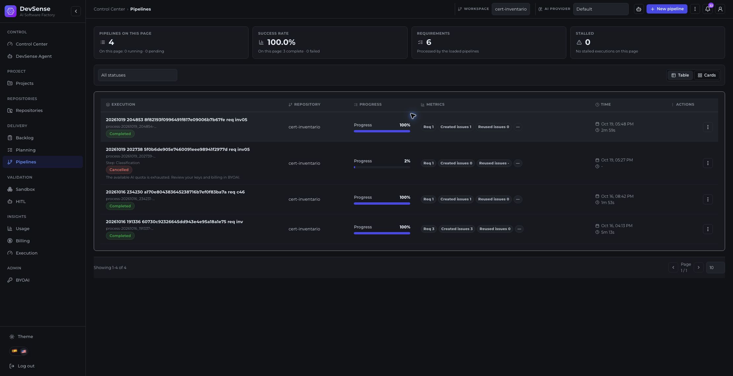Click progress bar of 20261016 234230 run
Screen dimensions: 733x376
[382, 204]
